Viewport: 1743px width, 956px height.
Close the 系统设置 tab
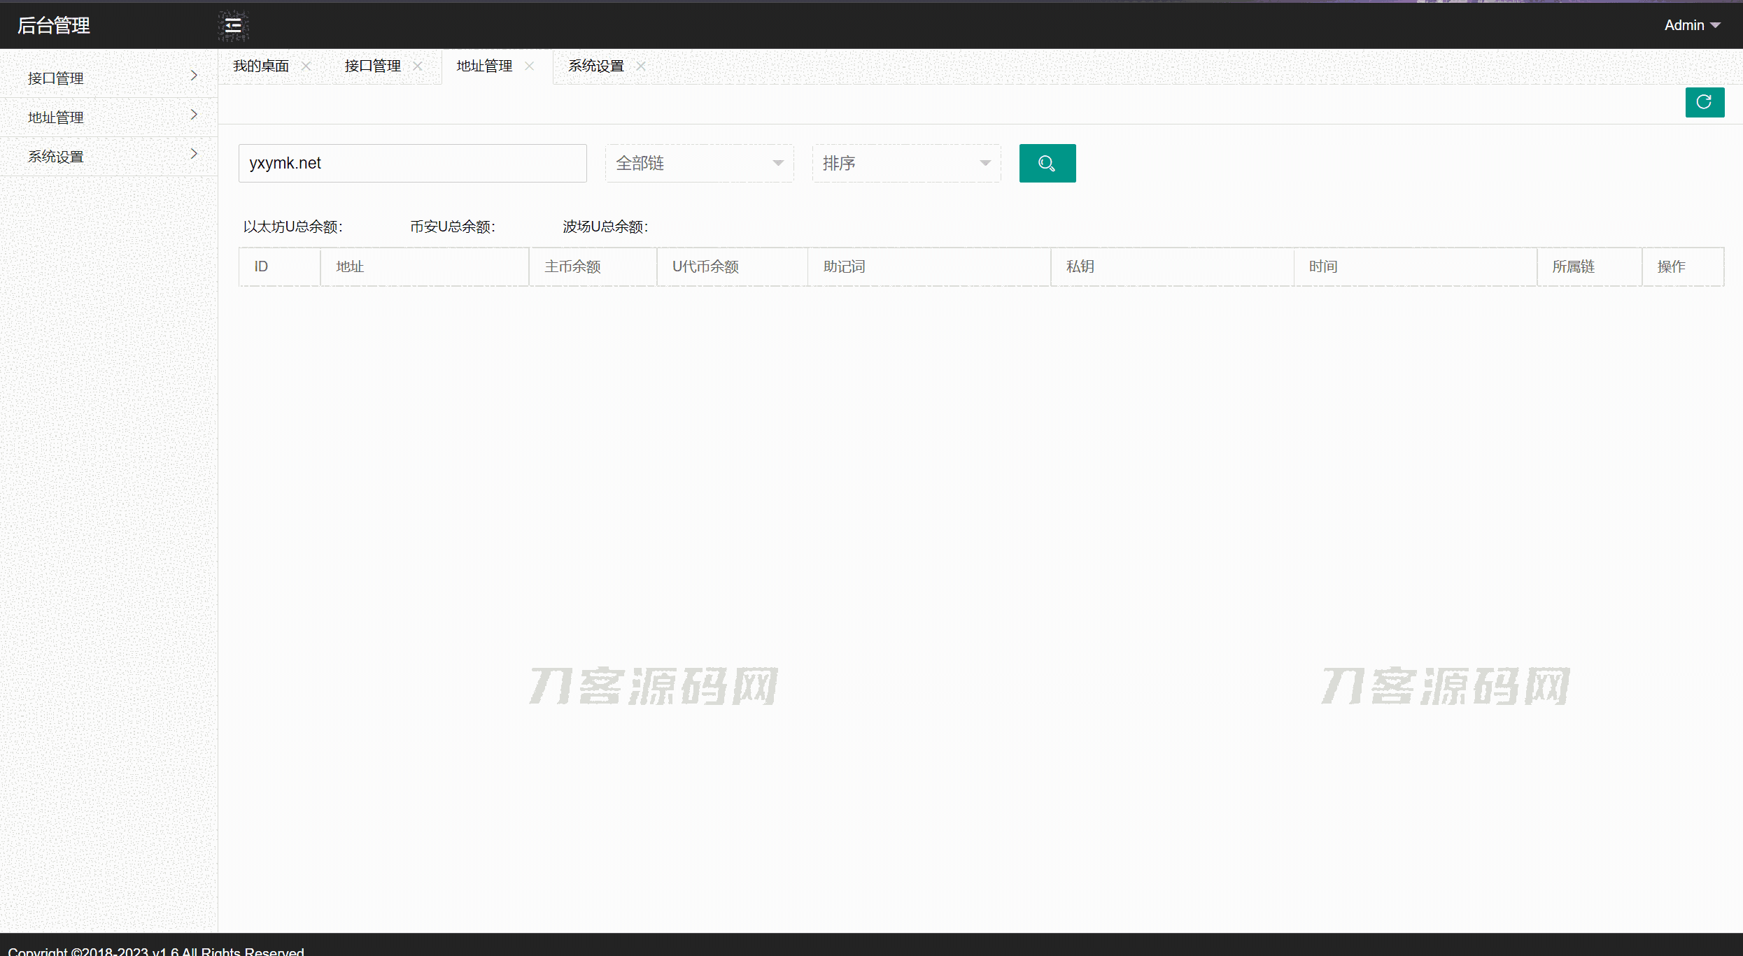641,66
